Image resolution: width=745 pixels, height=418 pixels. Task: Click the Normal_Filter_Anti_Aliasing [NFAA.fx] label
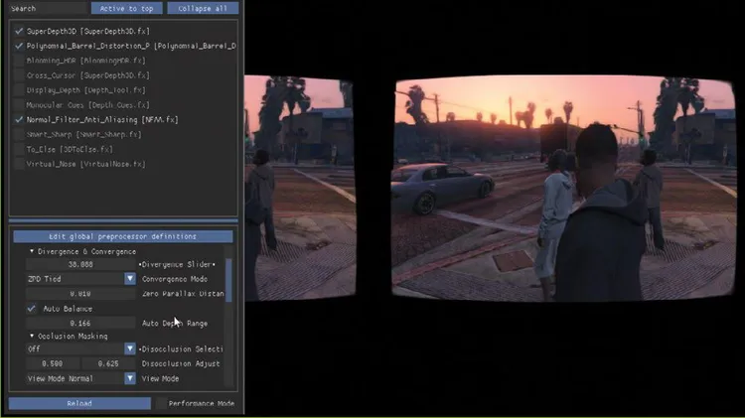[x=102, y=119]
